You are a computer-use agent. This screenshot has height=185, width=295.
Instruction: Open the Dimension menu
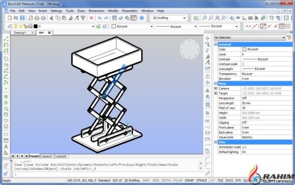point(96,11)
